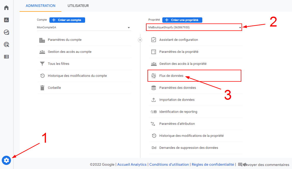Viewport: 292px width, 169px height.
Task: Open the Règles de confidentialité link
Action: (x=213, y=165)
